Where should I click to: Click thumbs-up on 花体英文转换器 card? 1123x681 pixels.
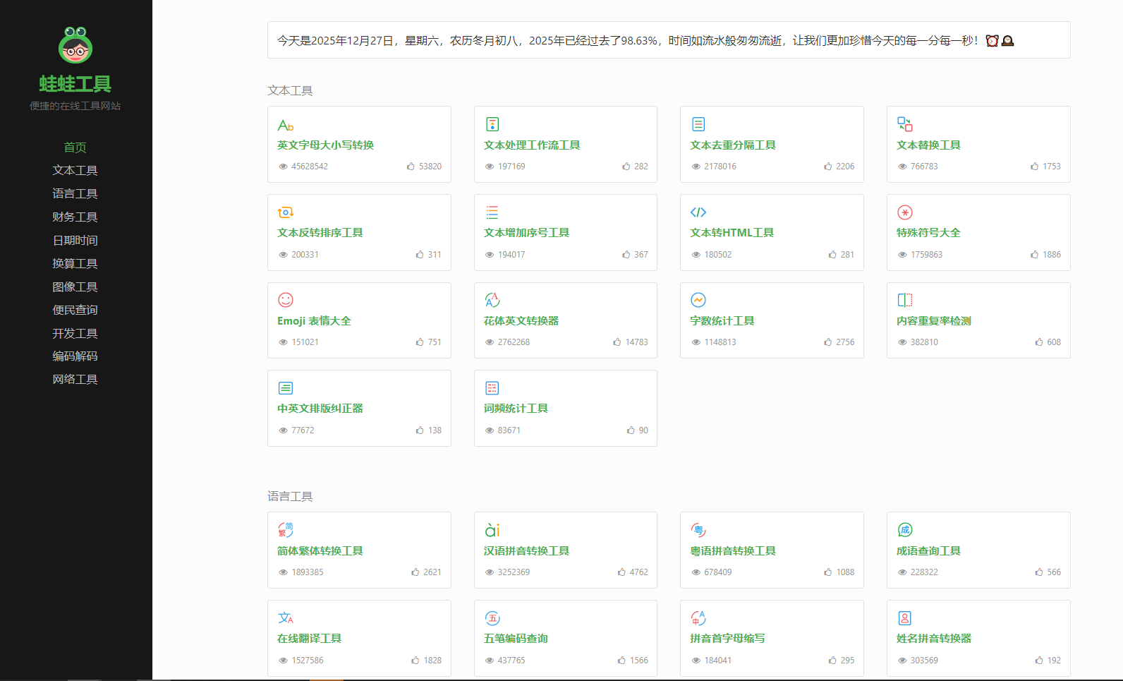[617, 342]
